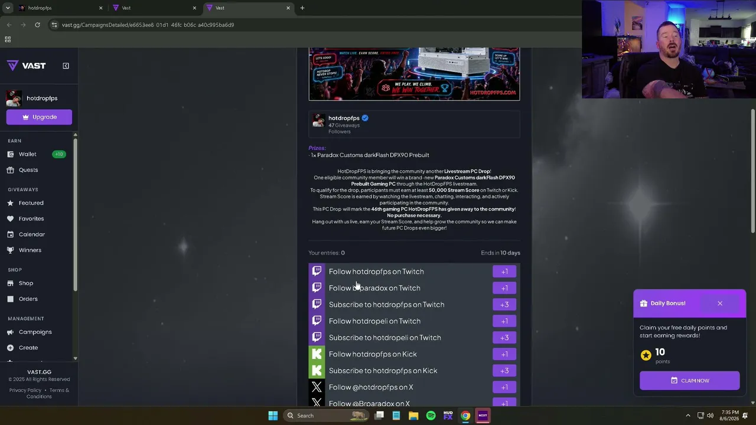The height and width of the screenshot is (425, 756).
Task: View site information icon in address bar
Action: (54, 25)
